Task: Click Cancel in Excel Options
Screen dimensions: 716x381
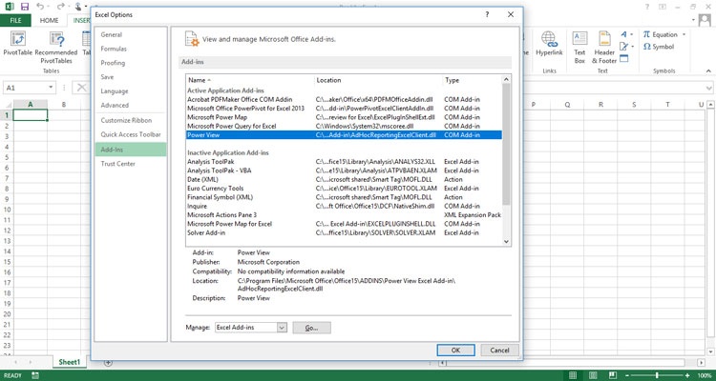Action: pos(499,350)
